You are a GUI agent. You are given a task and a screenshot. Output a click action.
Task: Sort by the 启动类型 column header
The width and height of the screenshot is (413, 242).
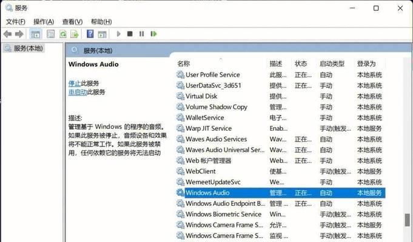click(332, 64)
